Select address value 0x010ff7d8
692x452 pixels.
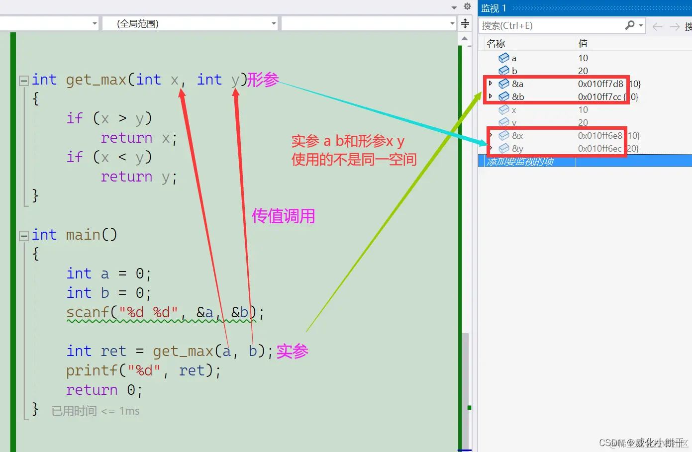click(600, 84)
